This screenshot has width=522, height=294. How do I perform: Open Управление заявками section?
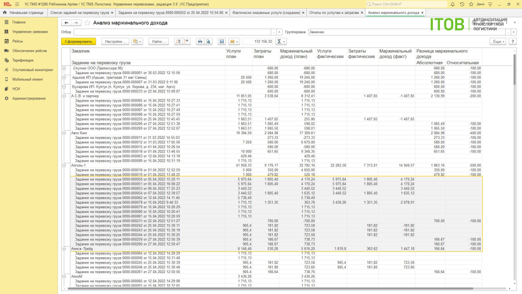pos(30,32)
